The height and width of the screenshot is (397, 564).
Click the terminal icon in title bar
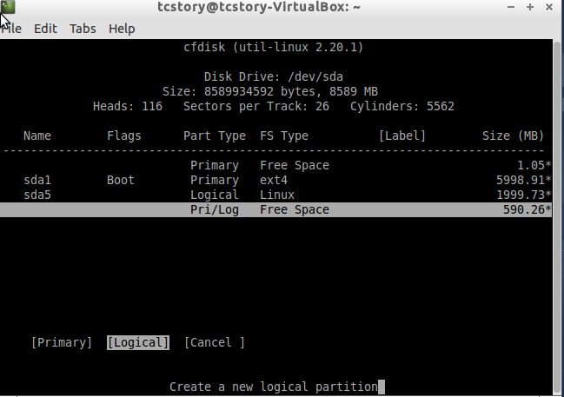[x=8, y=6]
